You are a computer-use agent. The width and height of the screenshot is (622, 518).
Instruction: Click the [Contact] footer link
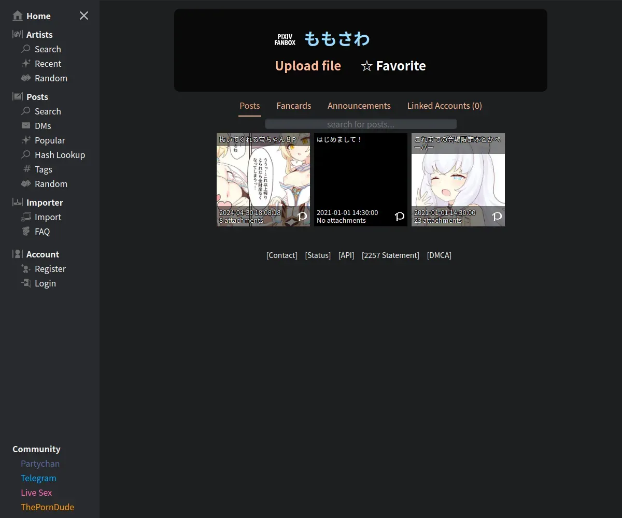pyautogui.click(x=282, y=255)
